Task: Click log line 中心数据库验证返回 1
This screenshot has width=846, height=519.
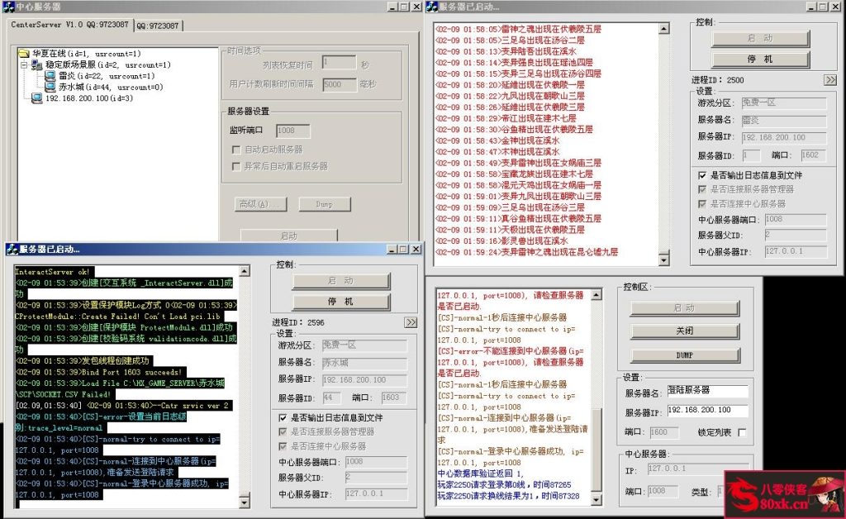Action: [480, 474]
